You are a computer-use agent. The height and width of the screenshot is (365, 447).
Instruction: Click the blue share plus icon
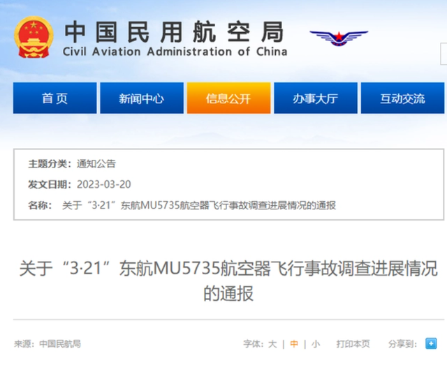click(431, 343)
